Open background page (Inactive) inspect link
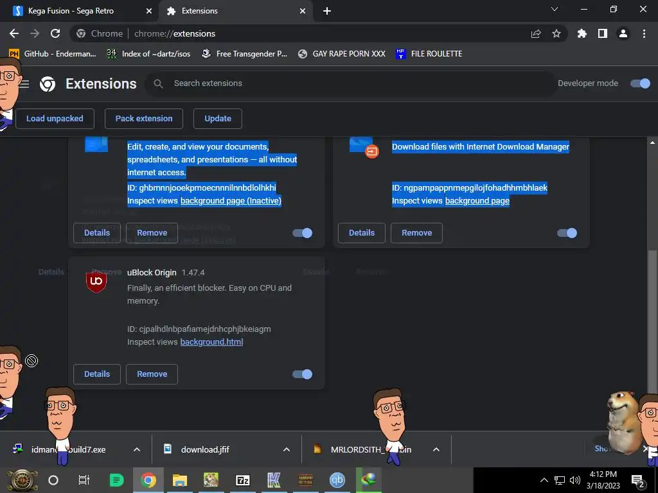The width and height of the screenshot is (658, 493). click(231, 201)
